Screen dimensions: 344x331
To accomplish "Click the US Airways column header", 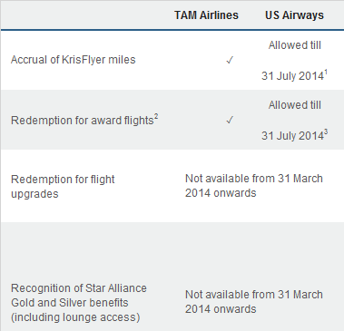I will (294, 15).
